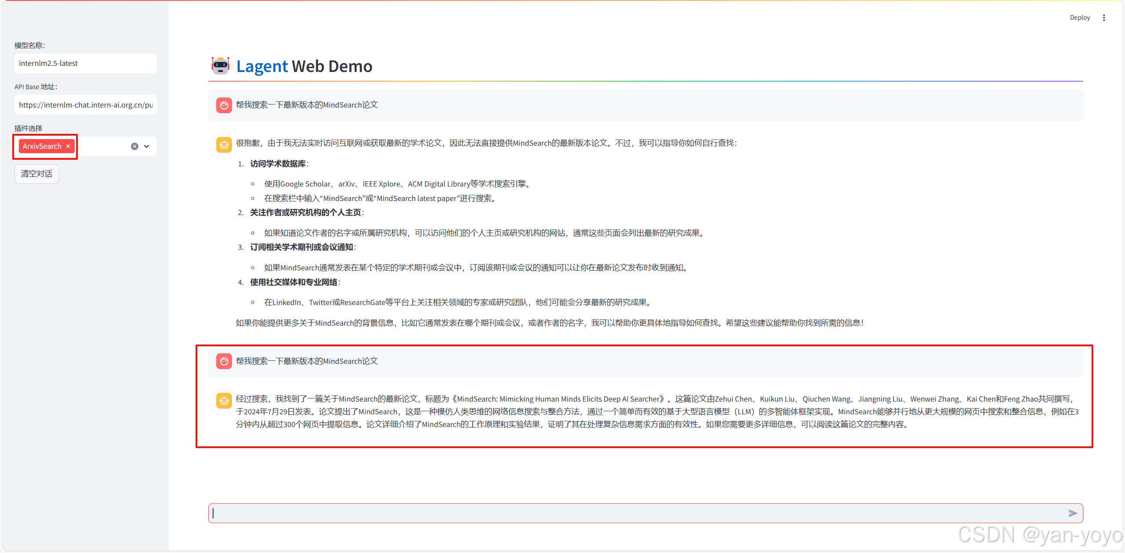Screen dimensions: 1125x553
Task: Clear all selected plugins with circle-x icon
Action: coord(134,146)
